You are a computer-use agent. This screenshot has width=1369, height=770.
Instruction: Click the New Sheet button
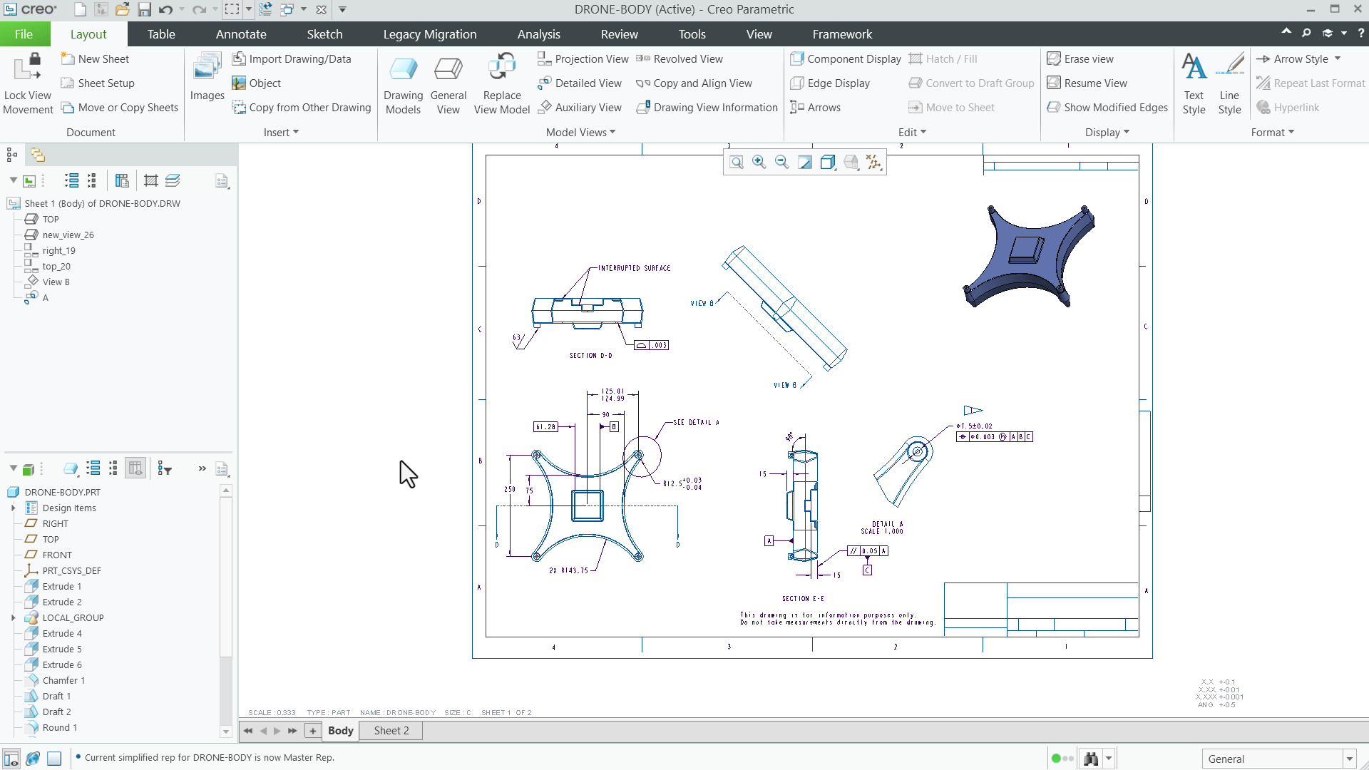(x=95, y=58)
